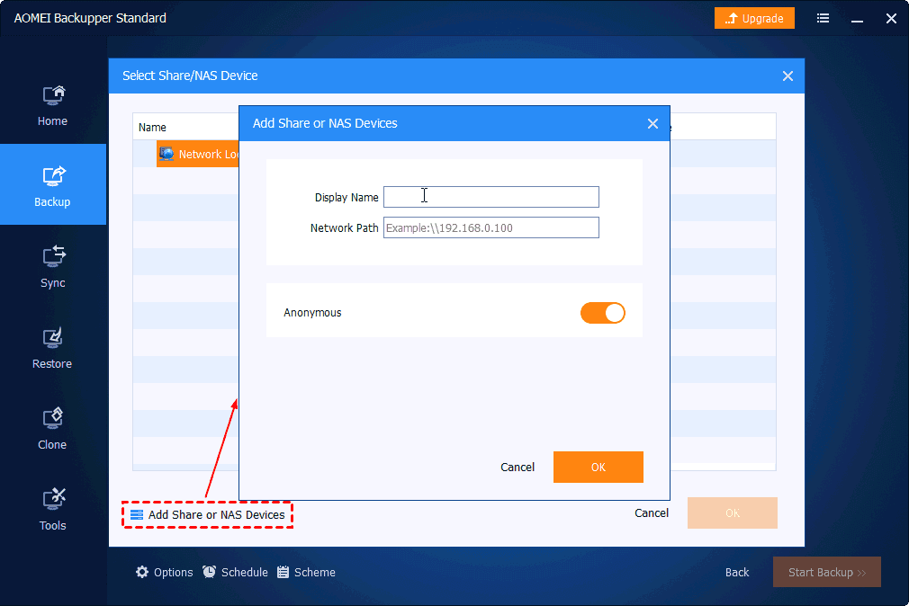
Task: Click the Upgrade button
Action: point(754,19)
